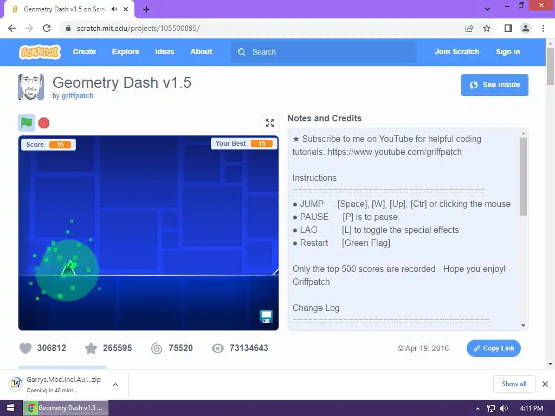Image resolution: width=555 pixels, height=416 pixels.
Task: Bookmark this page with the star
Action: pos(487,28)
